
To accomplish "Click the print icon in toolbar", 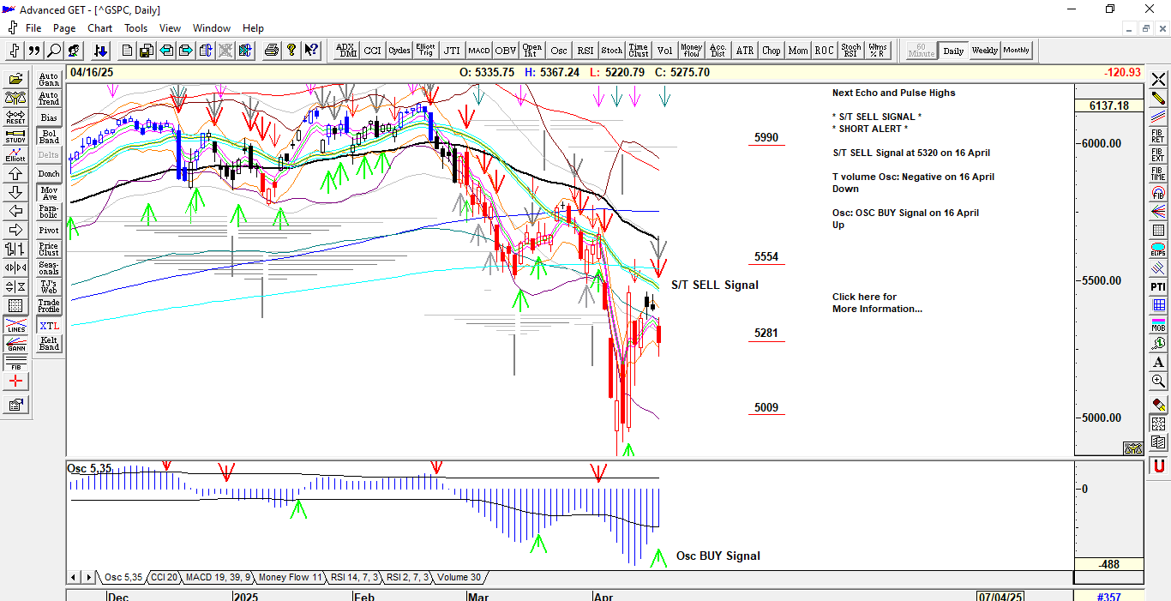I will [272, 51].
